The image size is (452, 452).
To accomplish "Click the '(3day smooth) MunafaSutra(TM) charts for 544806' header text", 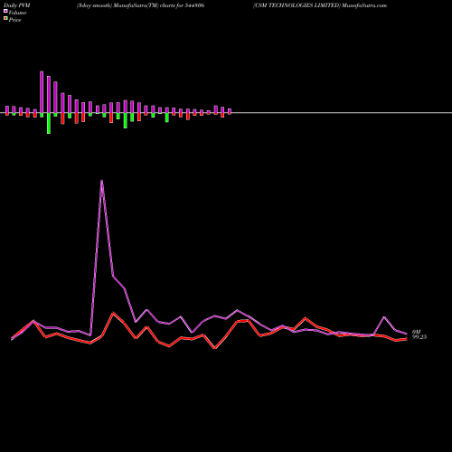I will coord(140,5).
